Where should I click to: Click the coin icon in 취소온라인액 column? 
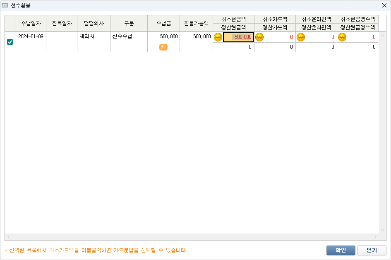click(301, 37)
